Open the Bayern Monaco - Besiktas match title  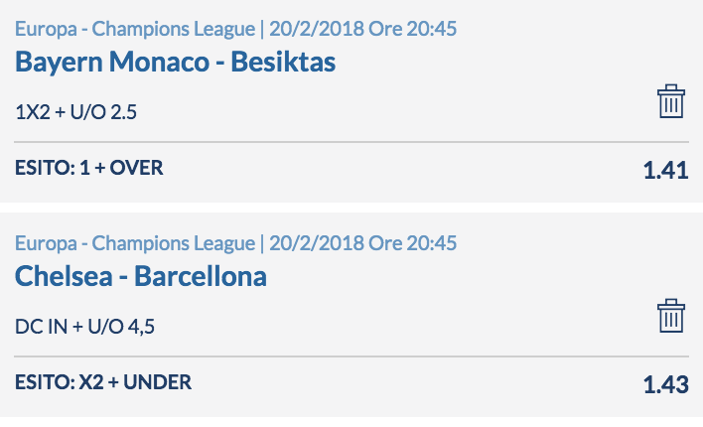(x=176, y=62)
